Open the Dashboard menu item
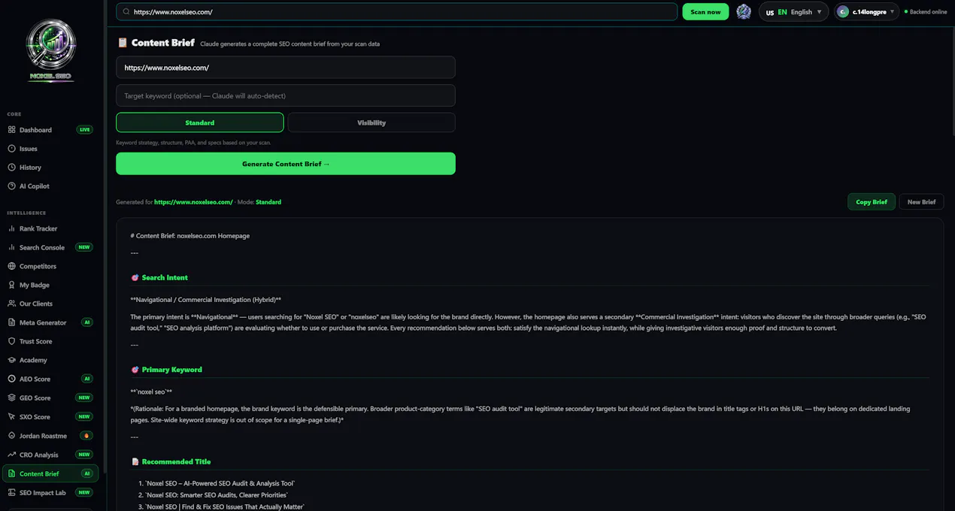Image resolution: width=955 pixels, height=511 pixels. [50, 130]
